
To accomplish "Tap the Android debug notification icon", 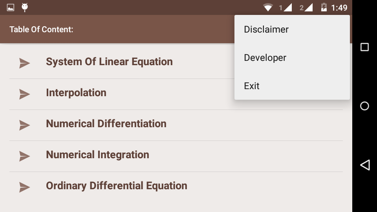I will 25,7.
